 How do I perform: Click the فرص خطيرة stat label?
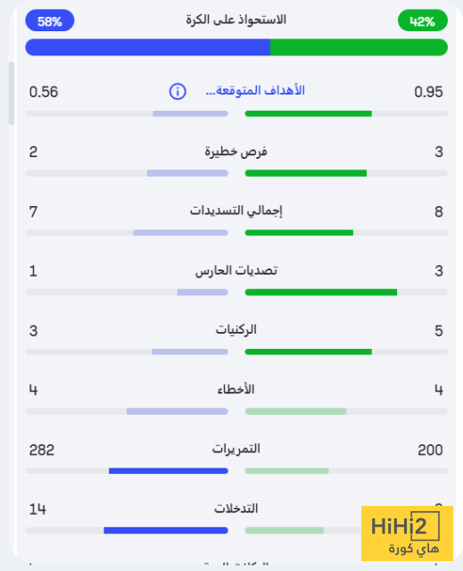click(x=236, y=151)
